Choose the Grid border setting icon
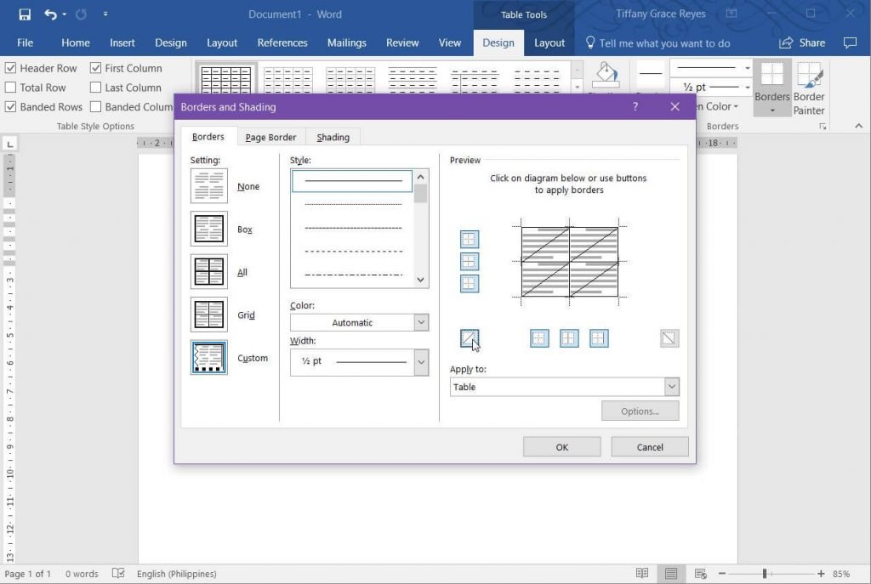Image resolution: width=871 pixels, height=584 pixels. tap(209, 315)
